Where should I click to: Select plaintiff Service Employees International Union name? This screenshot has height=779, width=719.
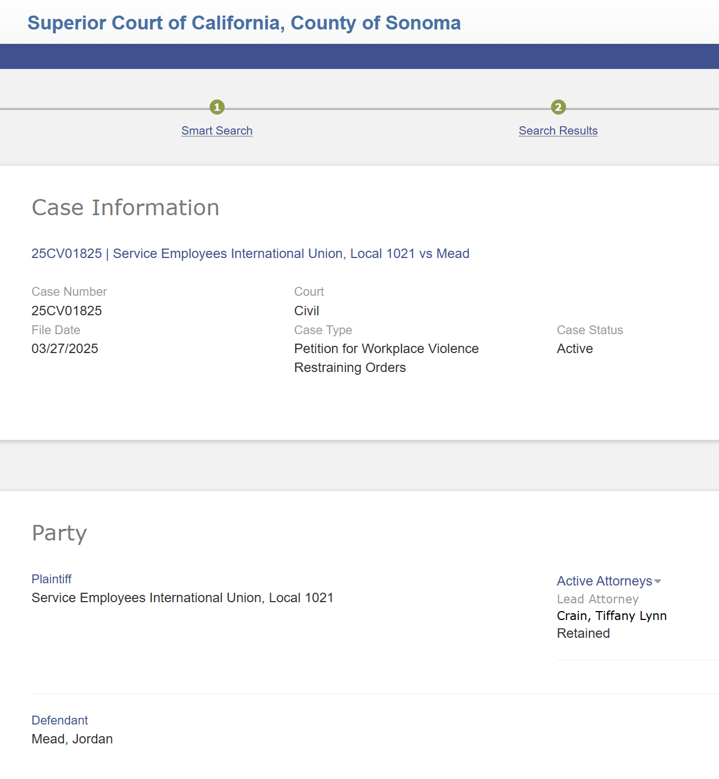182,598
